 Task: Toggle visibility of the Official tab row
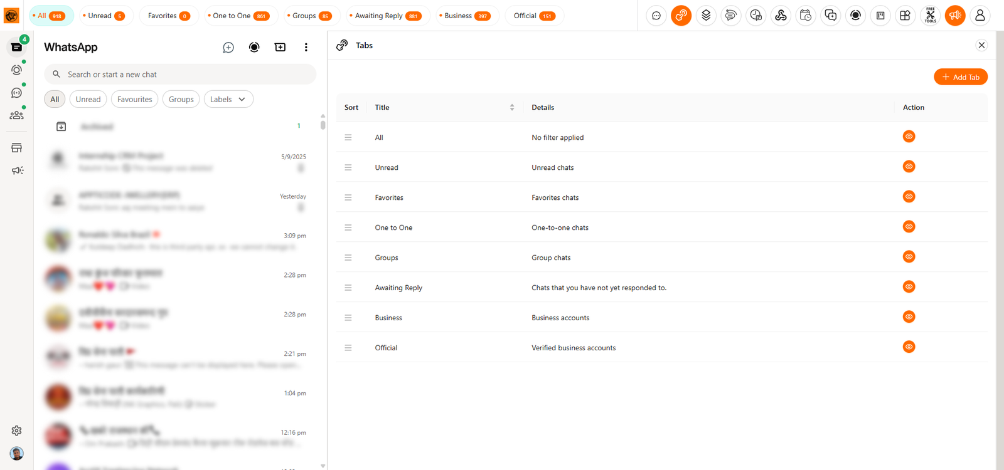pyautogui.click(x=909, y=347)
